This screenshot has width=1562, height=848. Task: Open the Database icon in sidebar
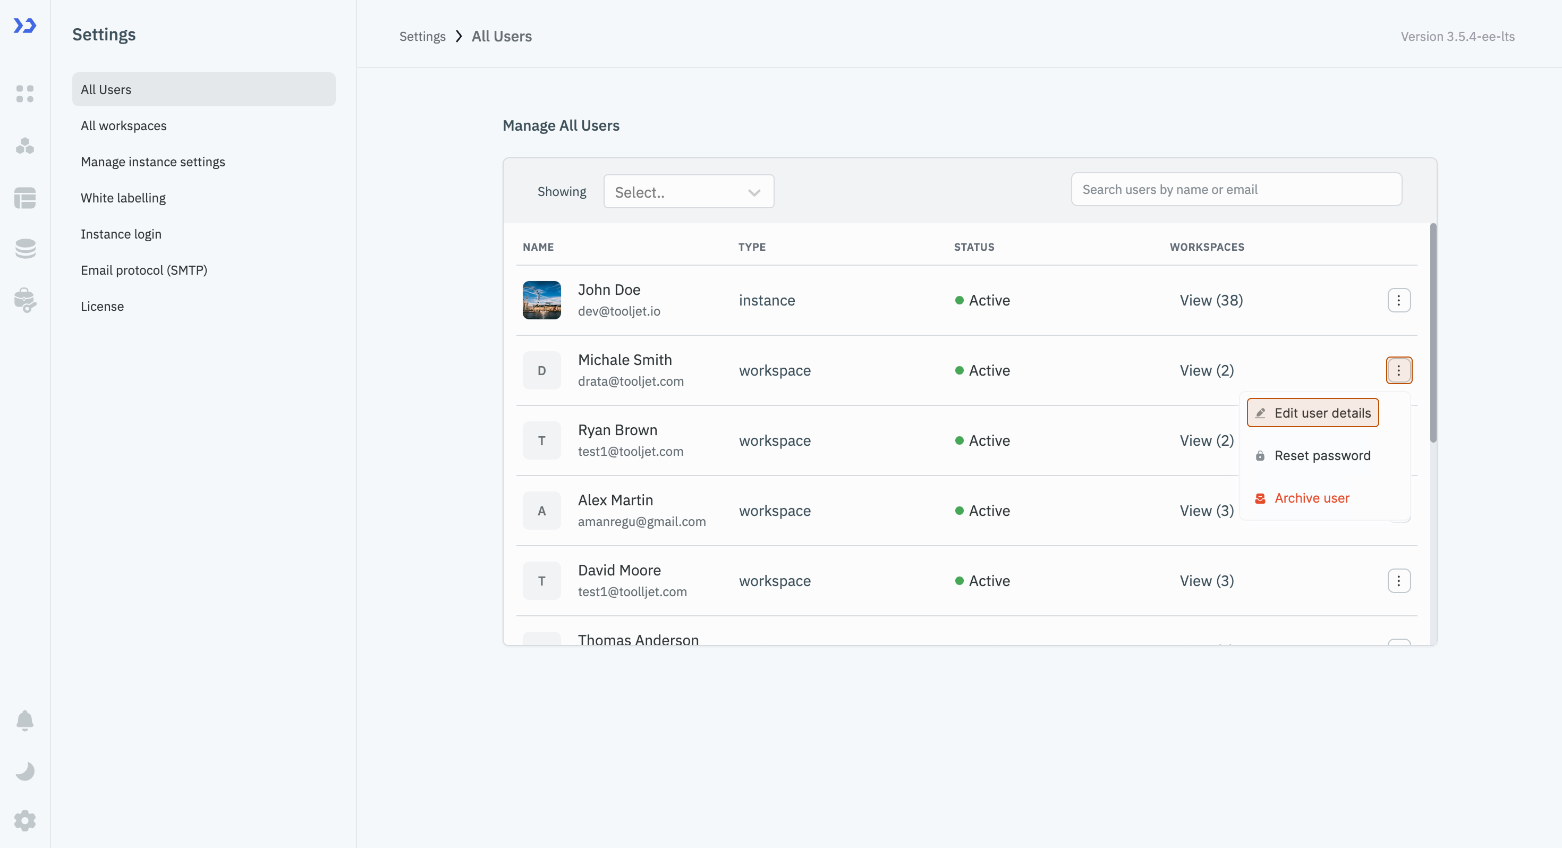25,249
